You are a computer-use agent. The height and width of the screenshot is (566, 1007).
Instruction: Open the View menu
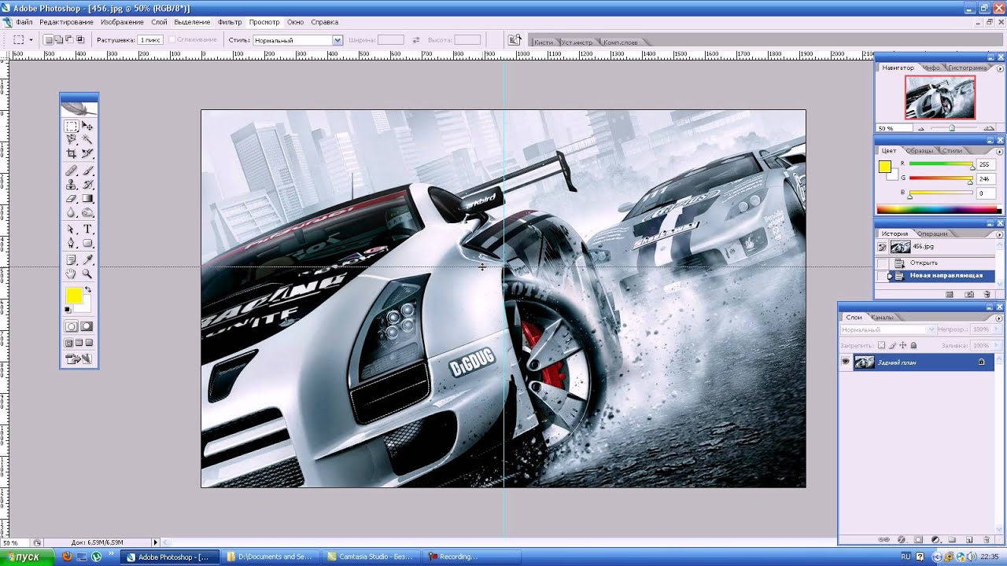(264, 22)
